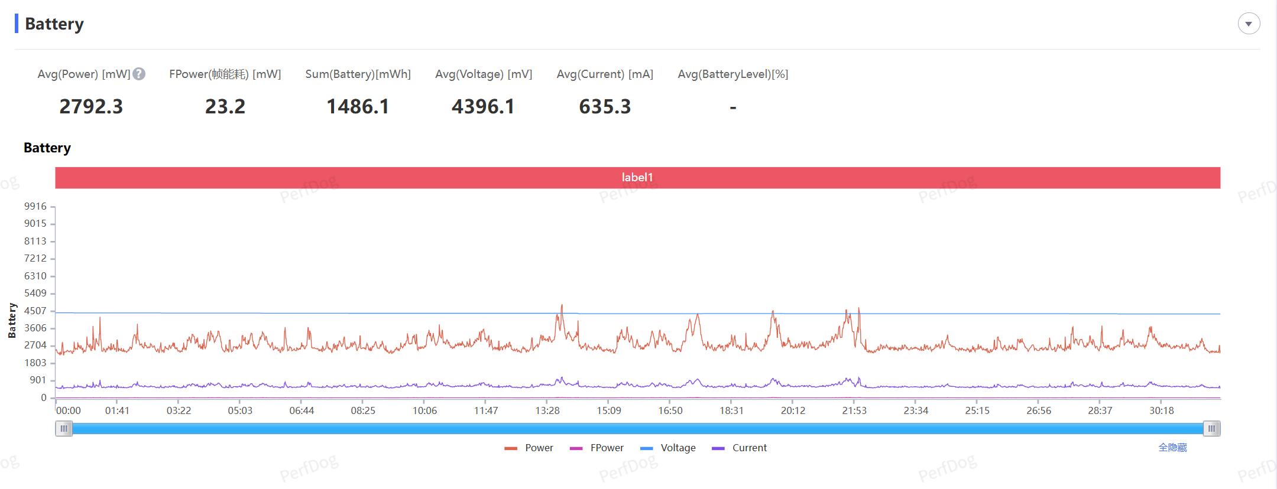Viewport: 1277px width, 489px height.
Task: Toggle the Voltage series in the legend
Action: (668, 448)
